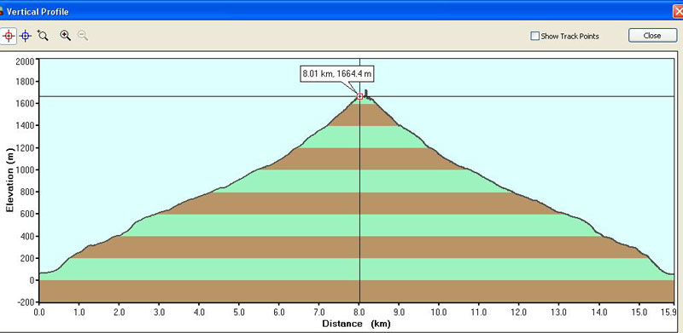Click the greyed zoom out magnifier icon

(83, 36)
